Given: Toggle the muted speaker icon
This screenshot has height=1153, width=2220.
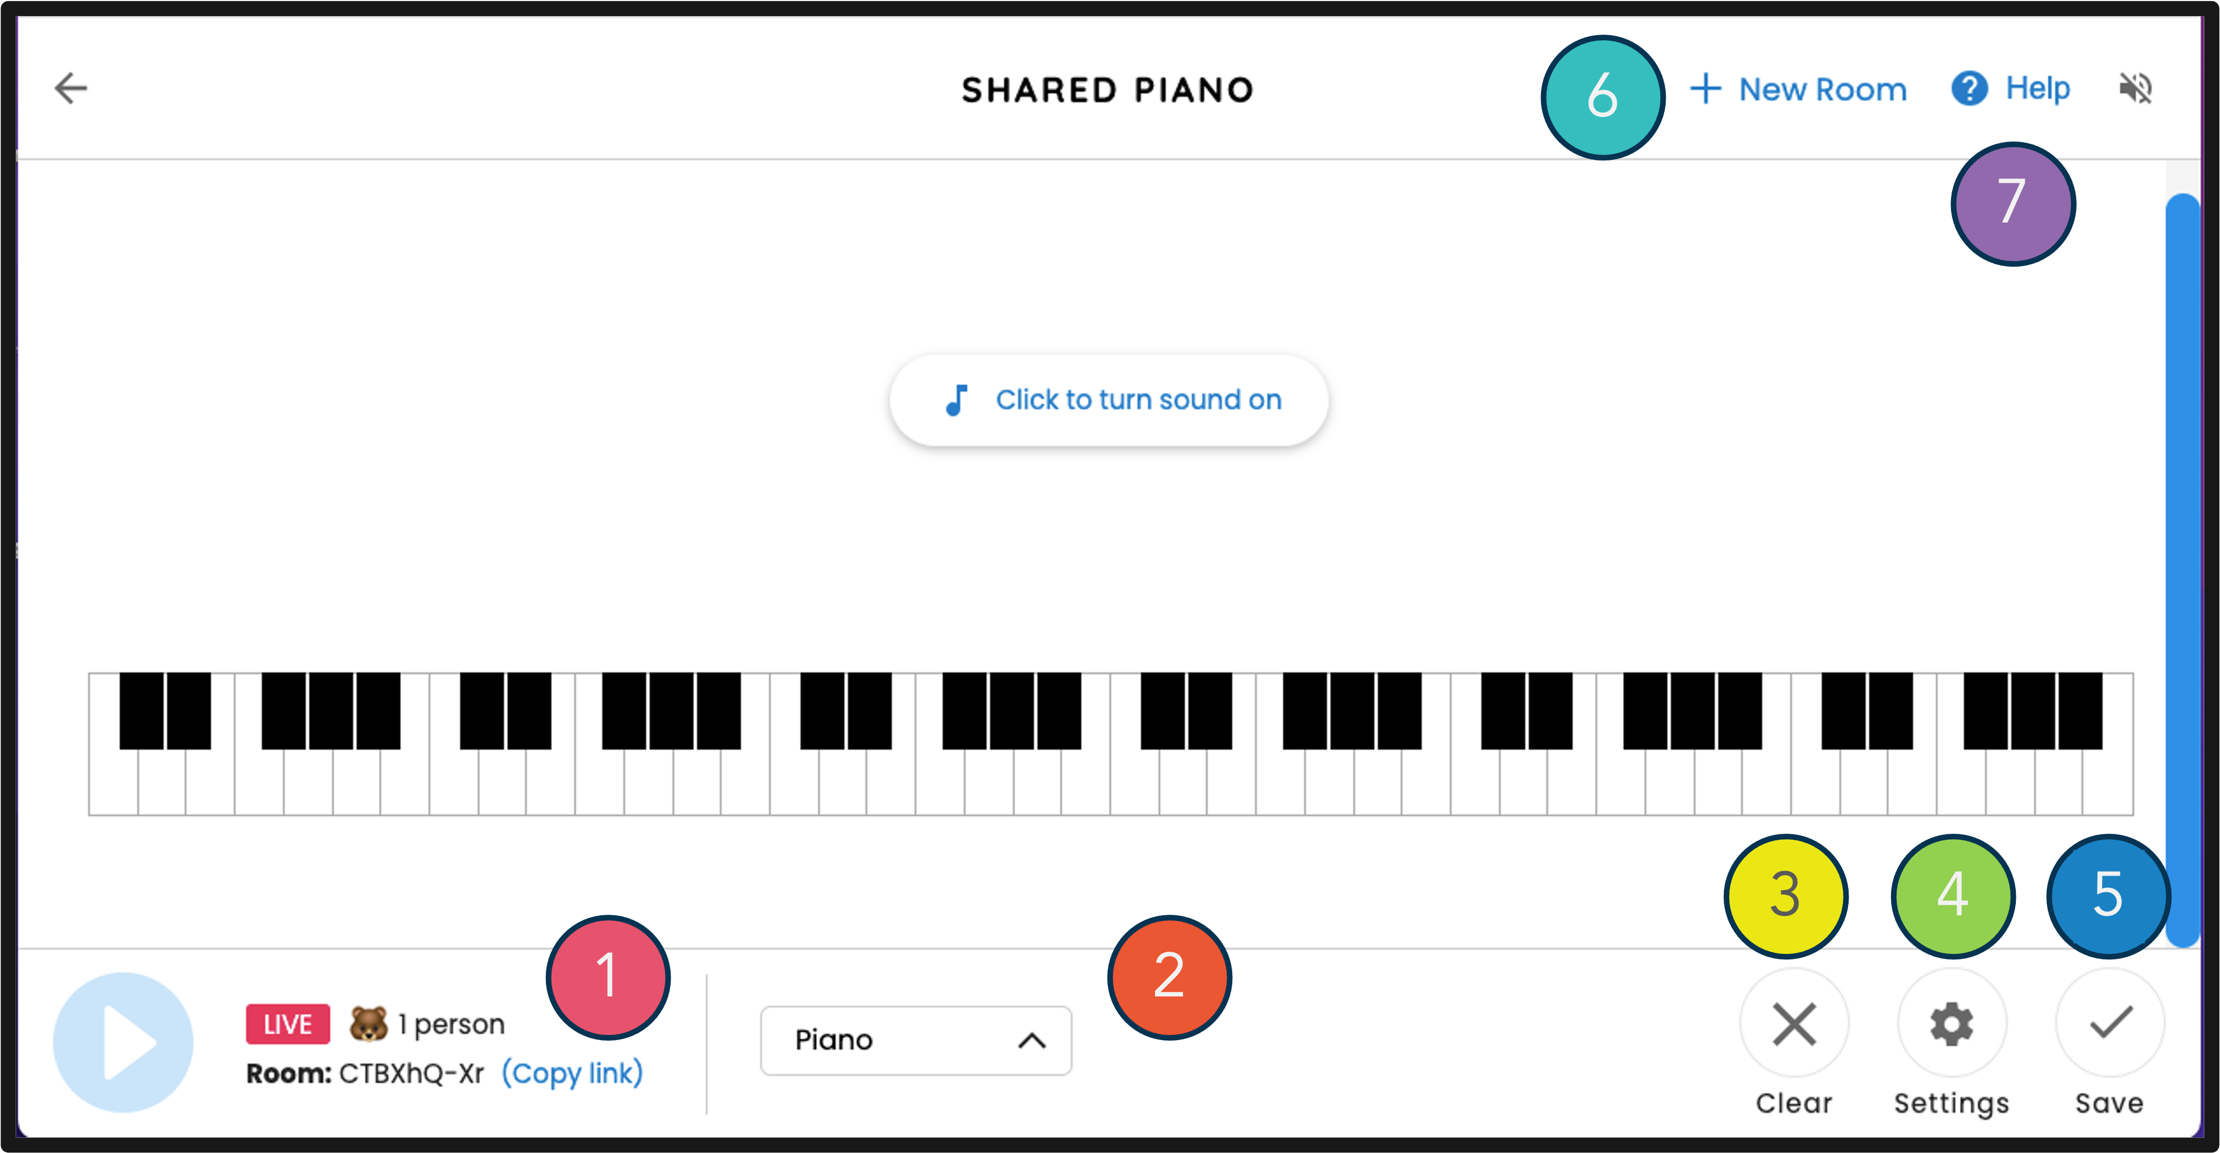Looking at the screenshot, I should [x=2136, y=88].
